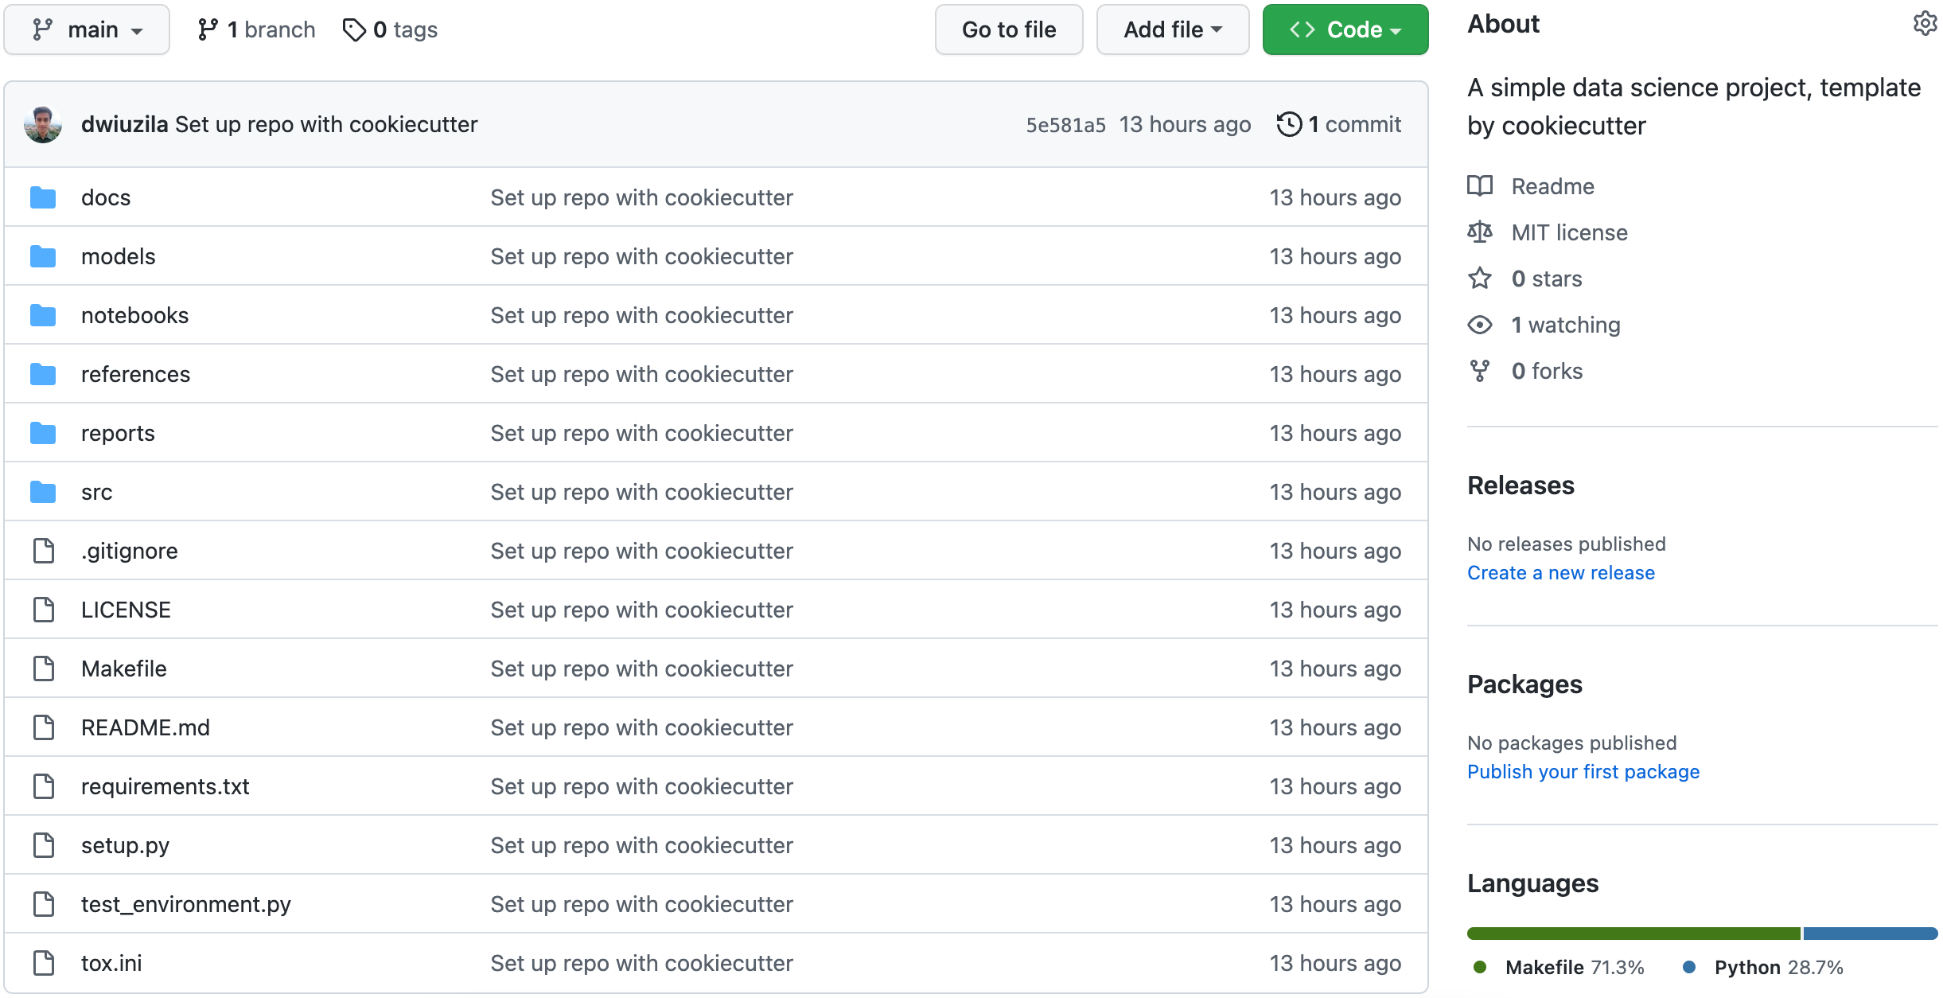Open the main branch selector dropdown
1943x998 pixels.
[x=87, y=29]
